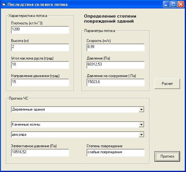Click the Каменные холмы combo box text

[x=26, y=124]
